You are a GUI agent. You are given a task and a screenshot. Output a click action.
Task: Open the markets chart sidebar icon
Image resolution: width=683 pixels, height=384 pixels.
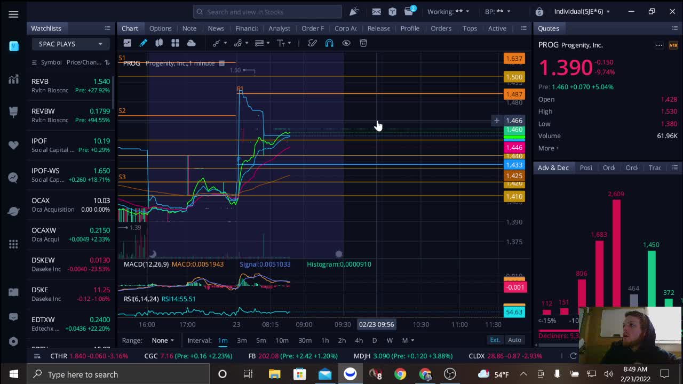click(x=13, y=80)
